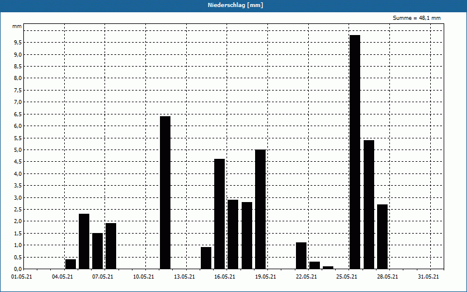Click the bar reaching about 0,9 mm
The height and width of the screenshot is (292, 467).
206,258
